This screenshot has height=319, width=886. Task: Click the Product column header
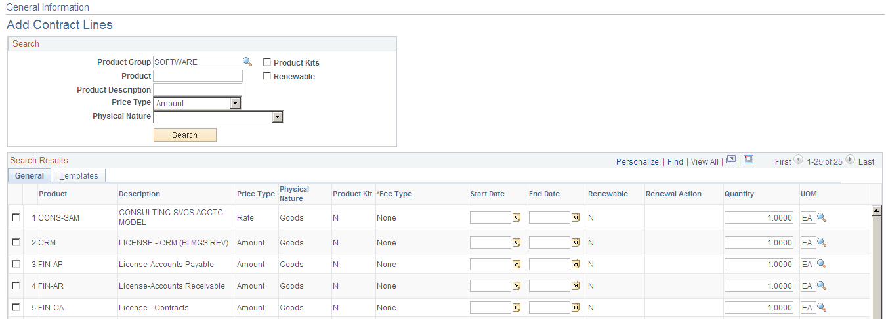point(53,194)
